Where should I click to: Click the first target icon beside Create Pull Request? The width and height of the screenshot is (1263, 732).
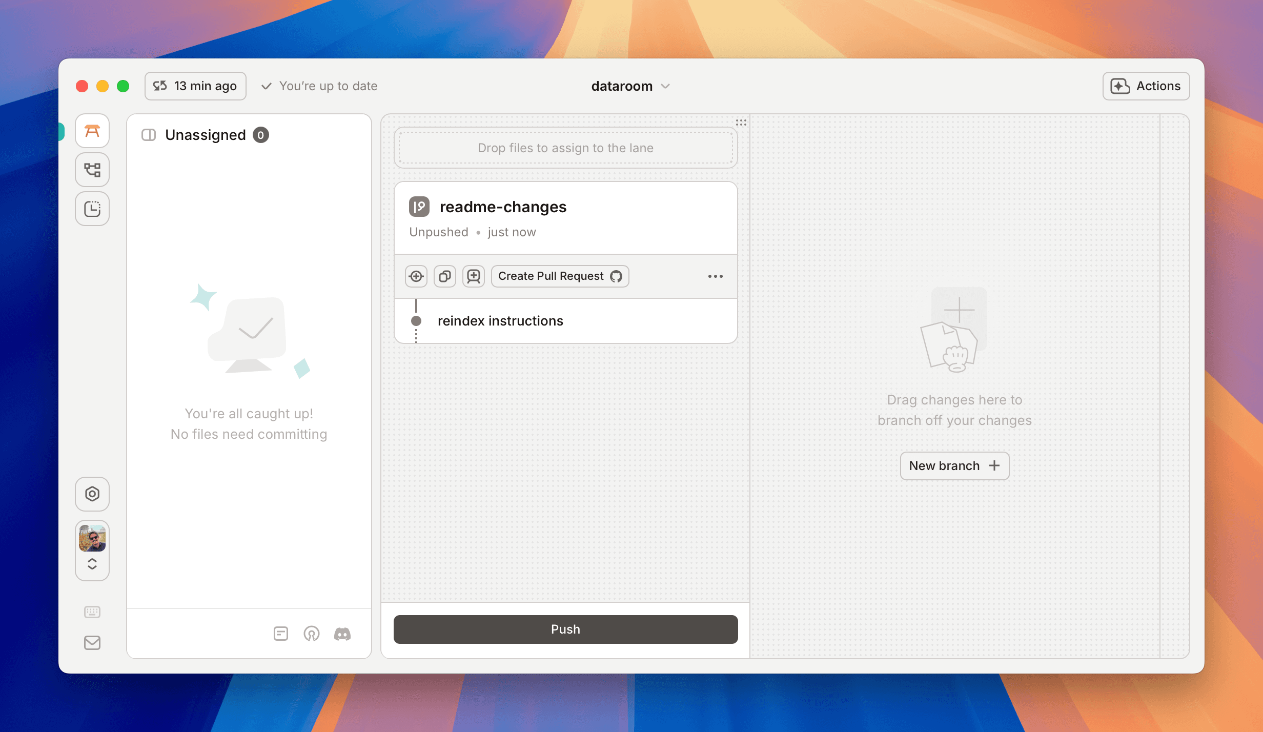(416, 276)
